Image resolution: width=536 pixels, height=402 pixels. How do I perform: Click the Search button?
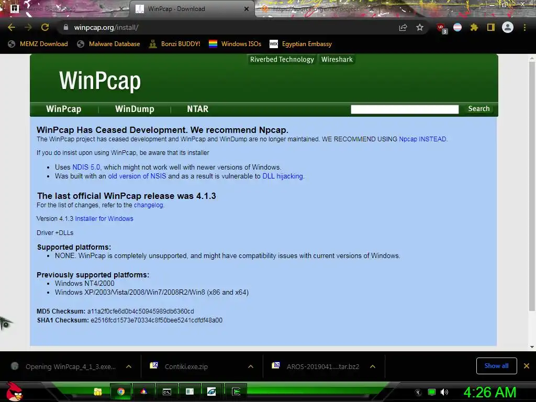click(479, 109)
